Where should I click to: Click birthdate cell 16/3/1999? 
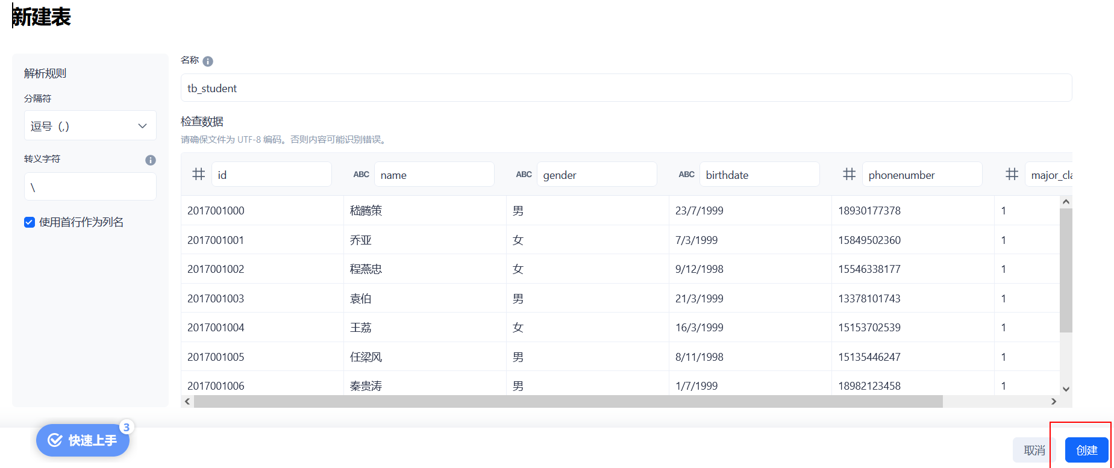[750, 328]
